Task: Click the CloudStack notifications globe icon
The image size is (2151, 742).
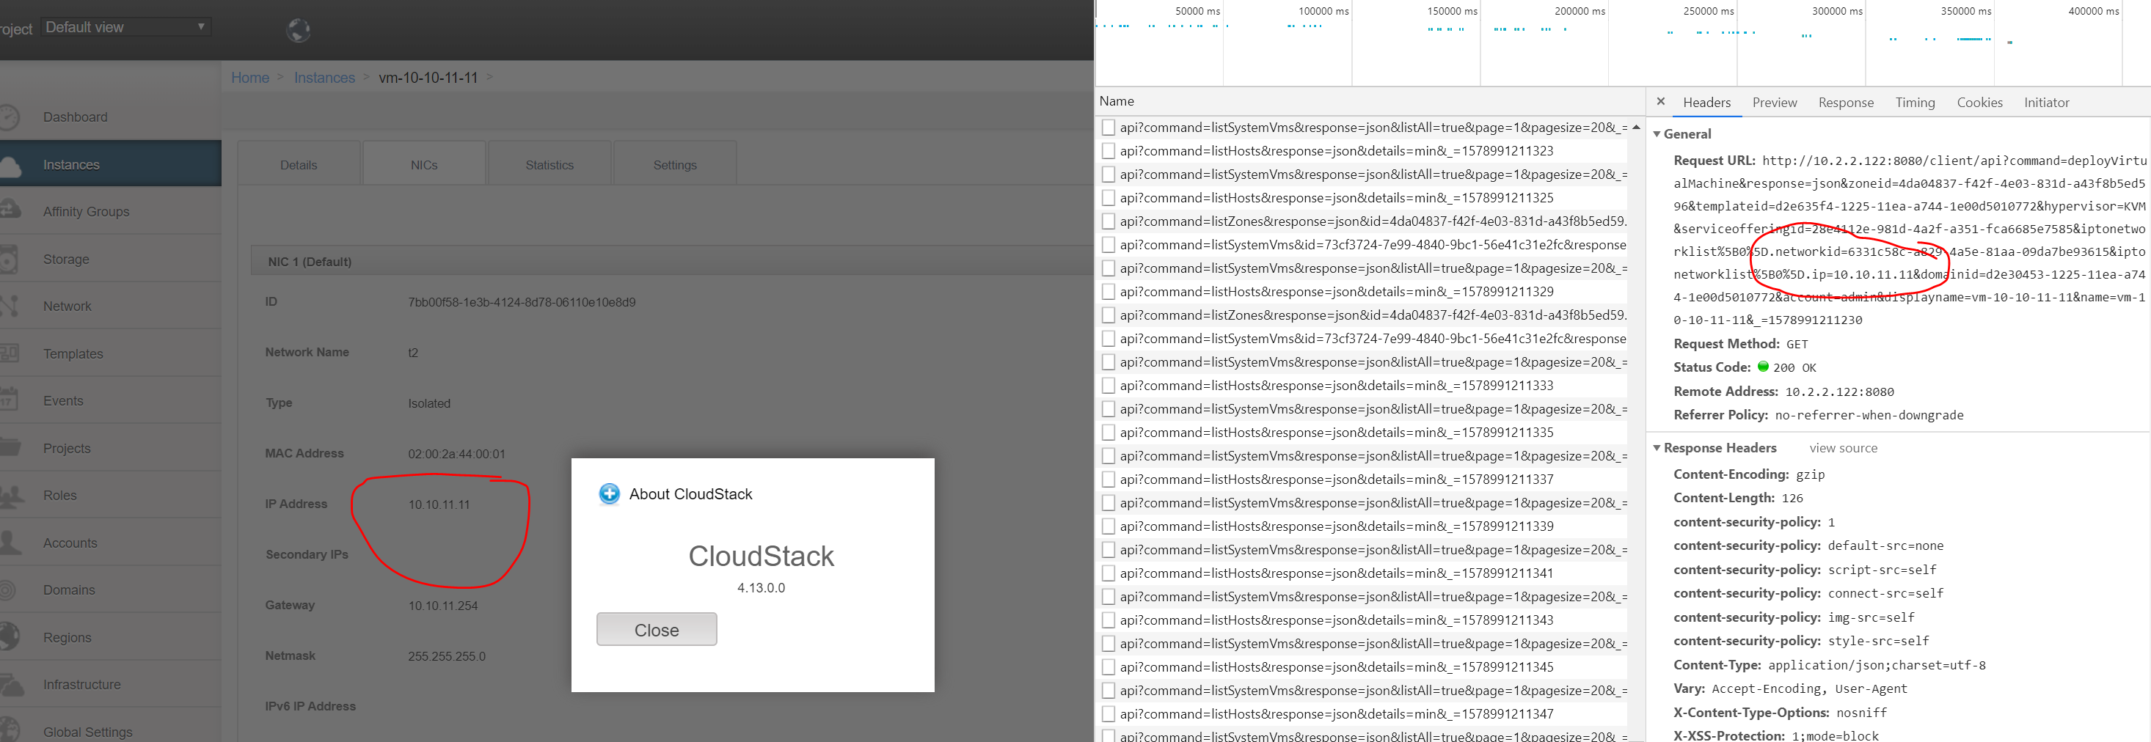Action: [298, 29]
